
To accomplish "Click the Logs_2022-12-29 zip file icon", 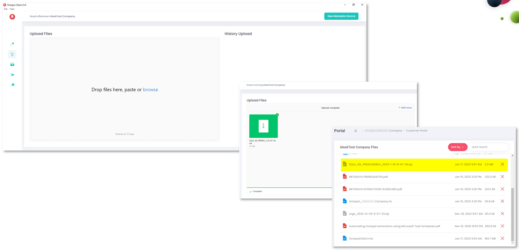I will tap(344, 214).
